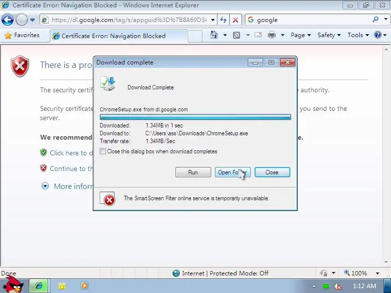Open the media player taskbar icon
Screen dimensions: 391x293
[84, 286]
